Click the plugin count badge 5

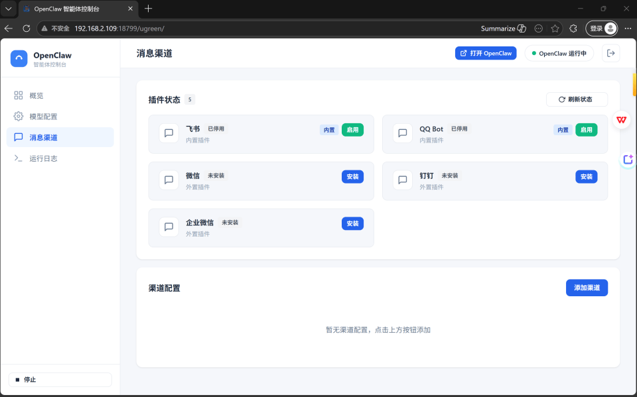(190, 99)
